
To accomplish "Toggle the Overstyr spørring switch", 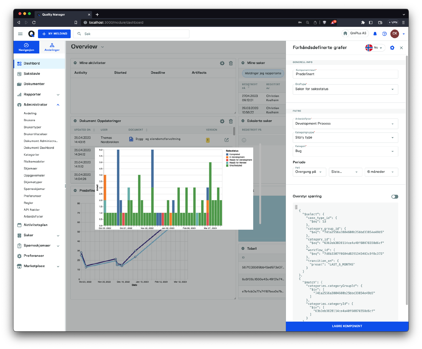I will click(x=395, y=197).
